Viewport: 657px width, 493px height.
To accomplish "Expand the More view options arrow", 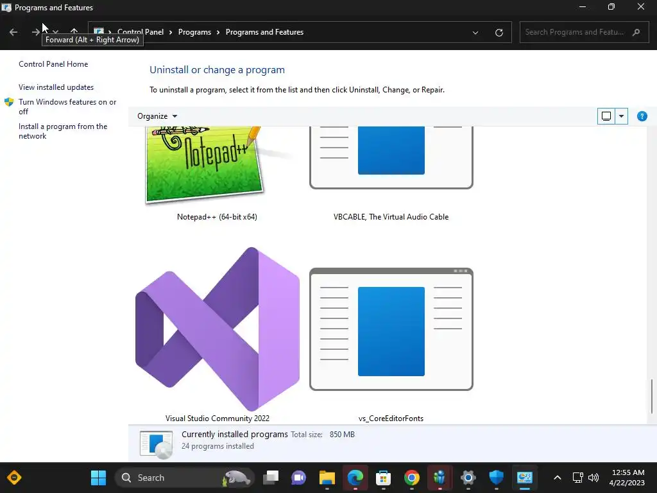I will pyautogui.click(x=621, y=116).
